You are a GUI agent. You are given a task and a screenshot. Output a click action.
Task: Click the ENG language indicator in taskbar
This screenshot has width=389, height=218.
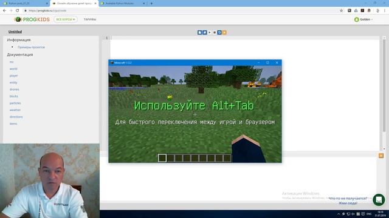pyautogui.click(x=369, y=214)
